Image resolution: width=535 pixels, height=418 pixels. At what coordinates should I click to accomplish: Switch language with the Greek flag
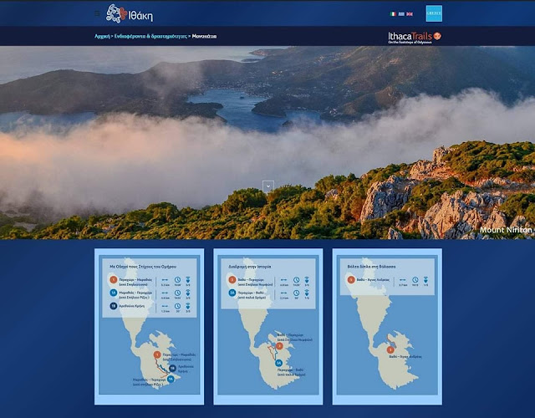402,14
